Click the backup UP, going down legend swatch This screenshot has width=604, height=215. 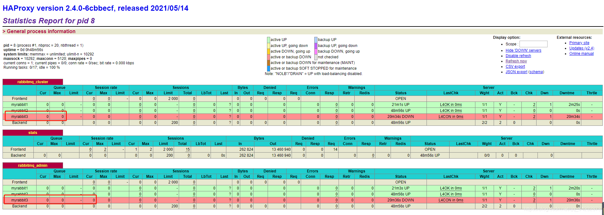coord(316,46)
